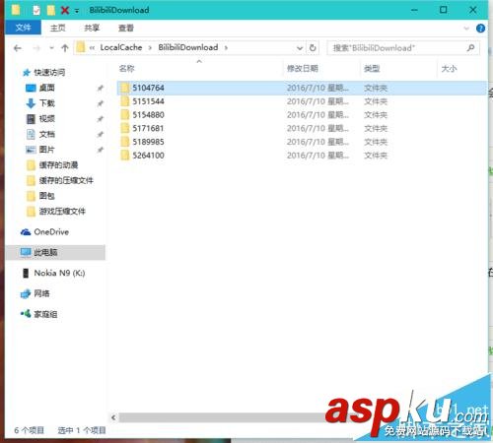Click the folder icon of 5264100
The image size is (493, 443).
[125, 155]
